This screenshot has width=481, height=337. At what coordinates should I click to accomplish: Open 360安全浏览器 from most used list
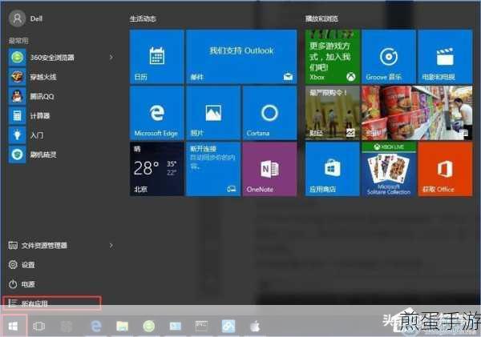click(52, 58)
